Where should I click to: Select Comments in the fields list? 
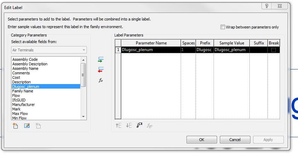coord(45,73)
